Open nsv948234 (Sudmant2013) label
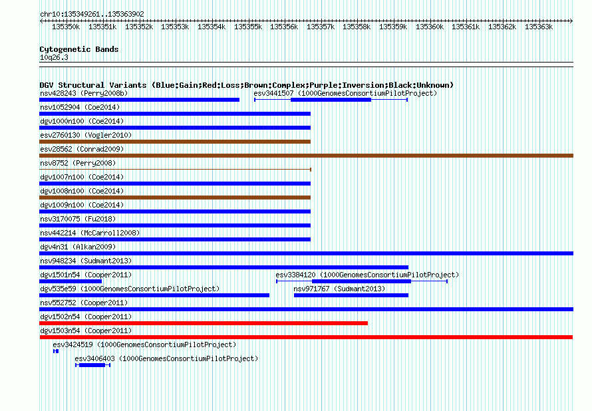The height and width of the screenshot is (411, 592). [86, 261]
